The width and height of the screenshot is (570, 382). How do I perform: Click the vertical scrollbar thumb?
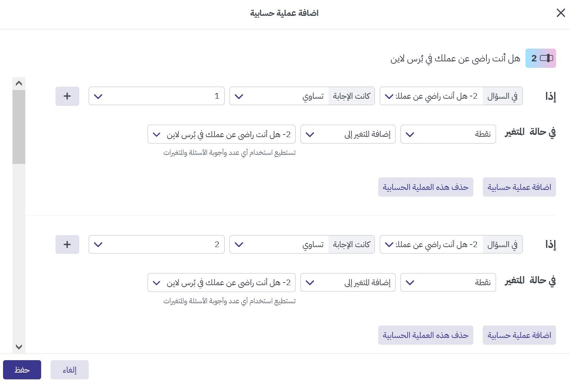pyautogui.click(x=19, y=127)
